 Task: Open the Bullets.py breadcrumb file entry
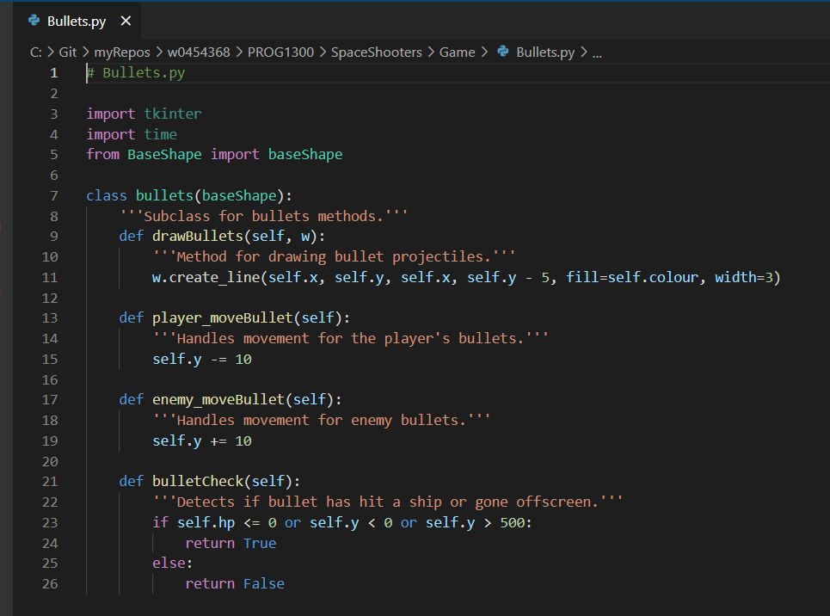[545, 52]
